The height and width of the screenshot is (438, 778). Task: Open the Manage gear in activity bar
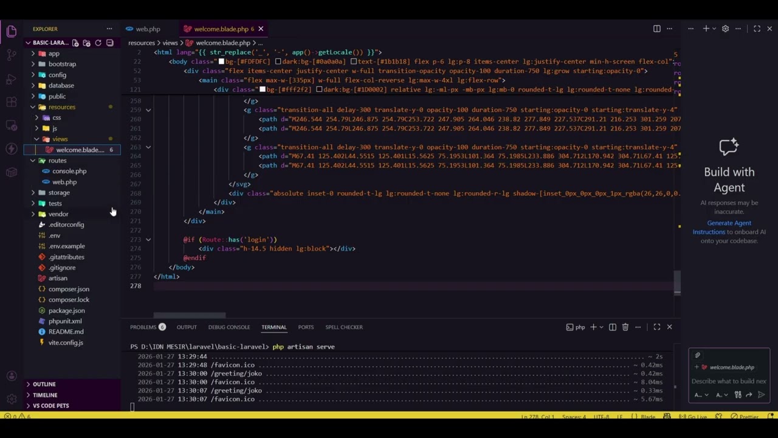click(x=12, y=399)
